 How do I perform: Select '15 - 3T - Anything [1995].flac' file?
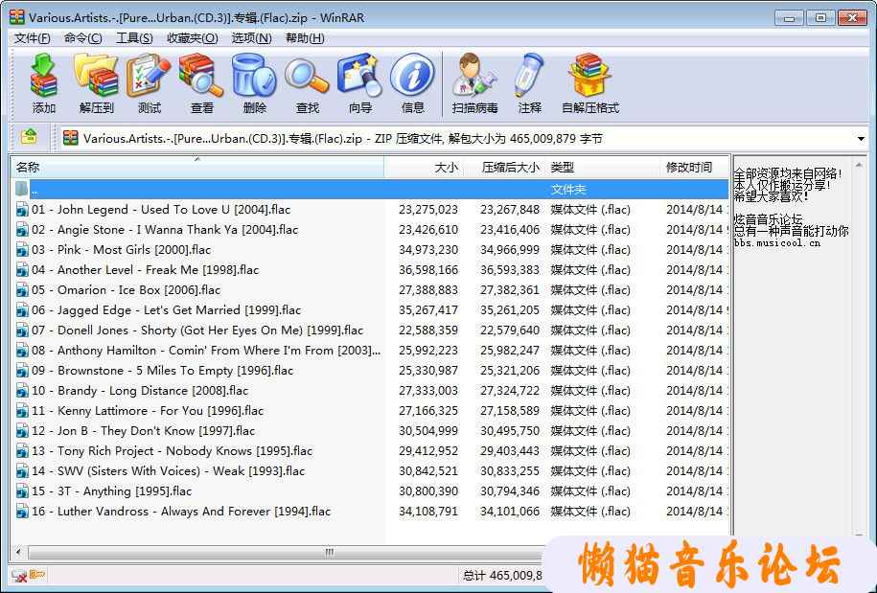[371, 491]
